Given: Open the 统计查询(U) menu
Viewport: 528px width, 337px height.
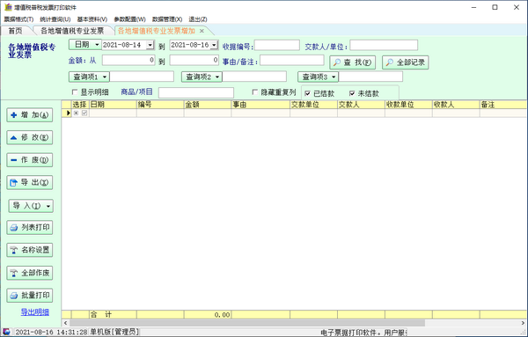Looking at the screenshot, I should pos(55,19).
